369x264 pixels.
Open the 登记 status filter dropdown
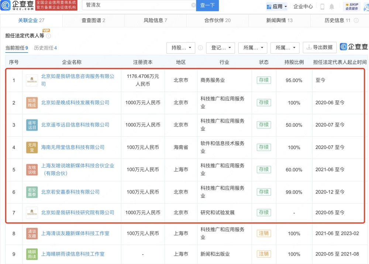click(220, 47)
